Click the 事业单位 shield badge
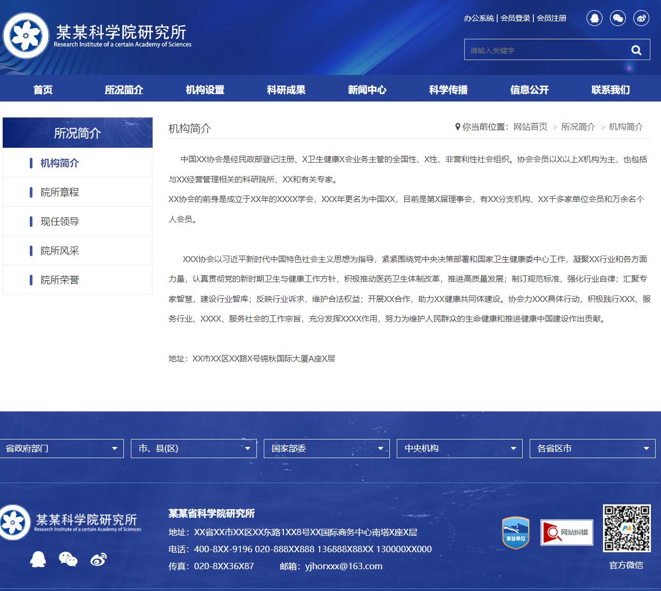661x591 pixels. click(x=516, y=532)
